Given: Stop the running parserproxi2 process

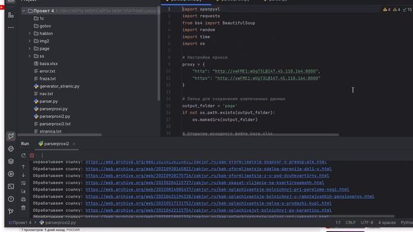Looking at the screenshot, I should click(x=32, y=155).
